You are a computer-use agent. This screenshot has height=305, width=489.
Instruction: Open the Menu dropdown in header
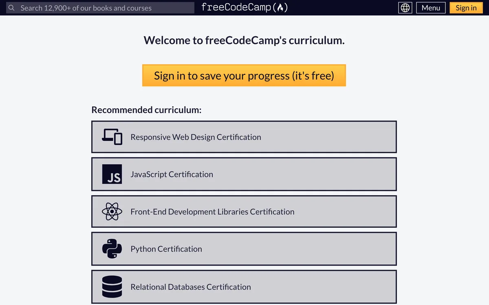tap(431, 8)
